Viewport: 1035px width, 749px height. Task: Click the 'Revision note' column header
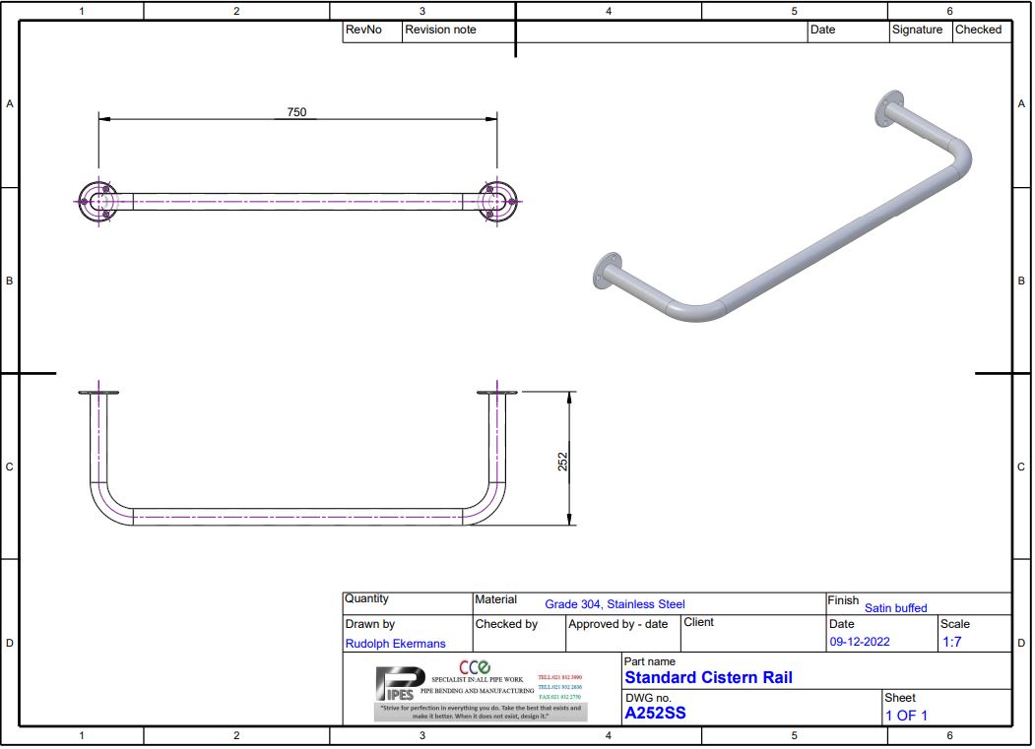tap(440, 30)
